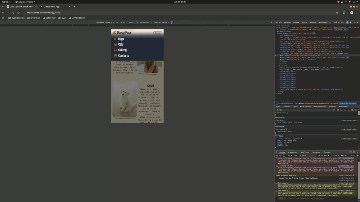Click the Cats menu link
Viewport: 360px width, 202px height.
[121, 44]
